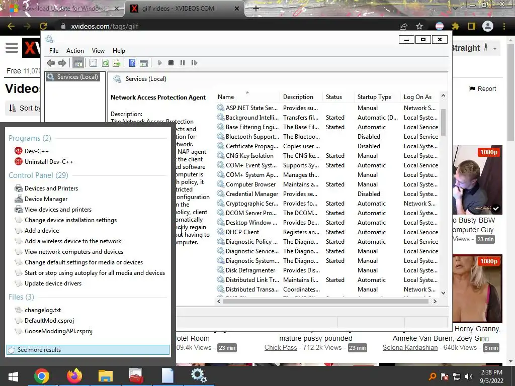Image resolution: width=515 pixels, height=386 pixels.
Task: Click the Forward arrow in Services toolbar
Action: point(62,63)
